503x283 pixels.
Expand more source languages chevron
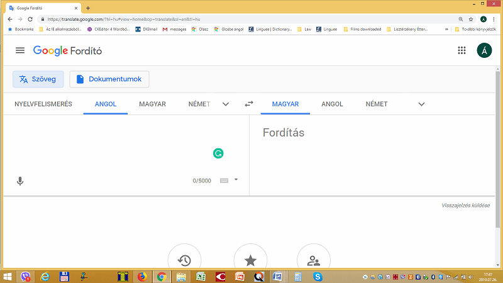pyautogui.click(x=226, y=104)
